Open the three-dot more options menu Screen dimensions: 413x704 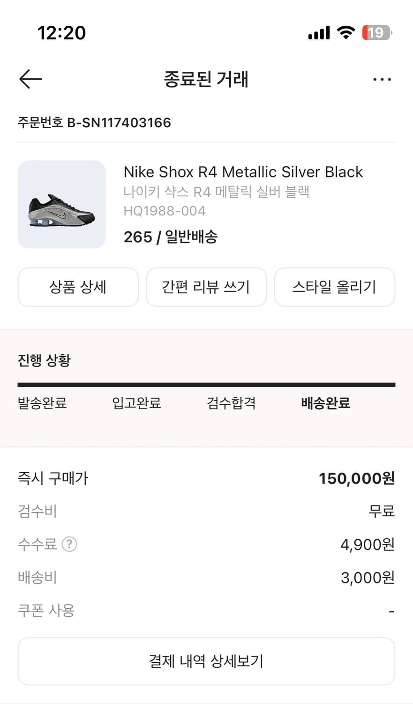click(x=382, y=79)
